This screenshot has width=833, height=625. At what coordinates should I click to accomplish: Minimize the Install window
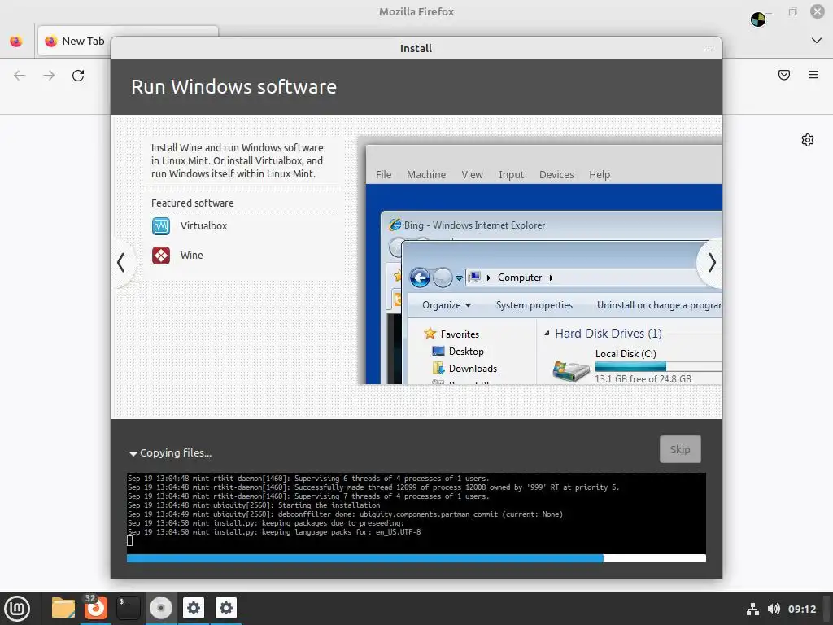[707, 50]
